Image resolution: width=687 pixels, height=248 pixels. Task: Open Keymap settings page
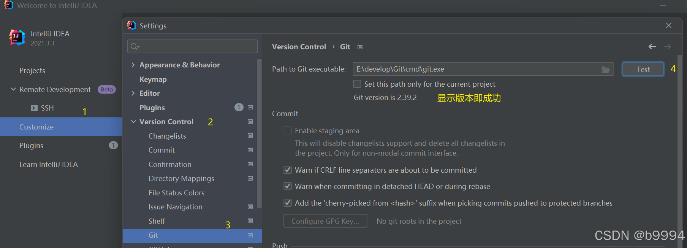[x=153, y=79]
